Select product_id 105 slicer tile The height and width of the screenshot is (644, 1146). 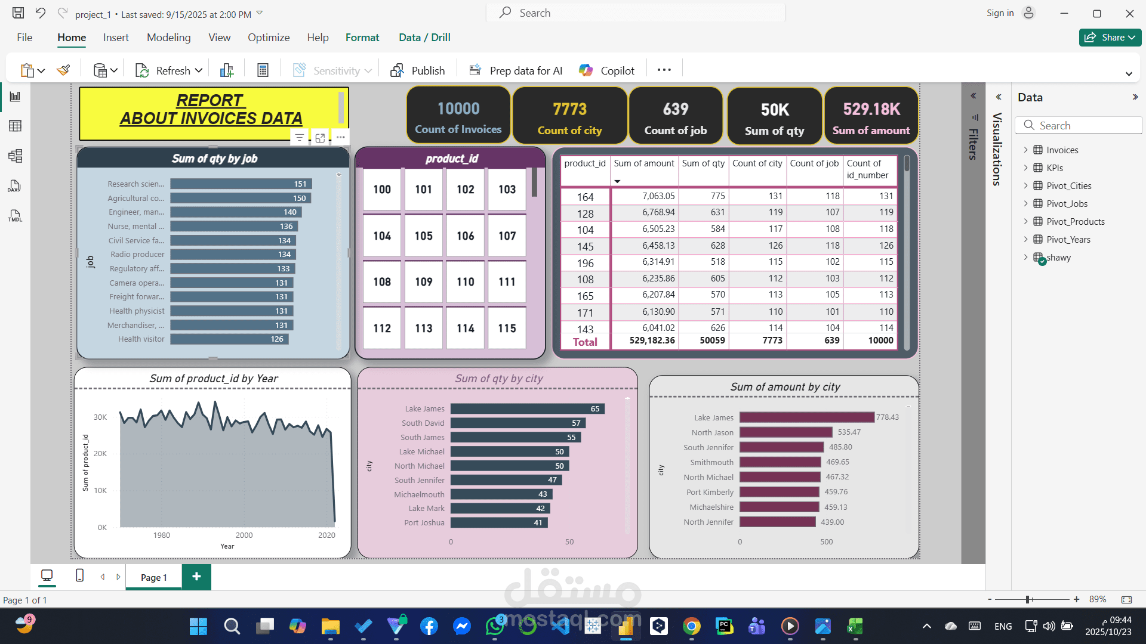424,236
